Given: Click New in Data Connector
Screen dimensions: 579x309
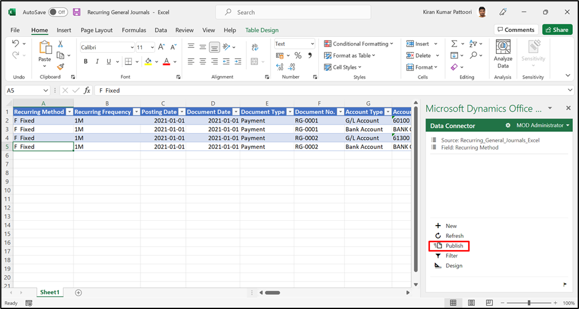Looking at the screenshot, I should 446,226.
